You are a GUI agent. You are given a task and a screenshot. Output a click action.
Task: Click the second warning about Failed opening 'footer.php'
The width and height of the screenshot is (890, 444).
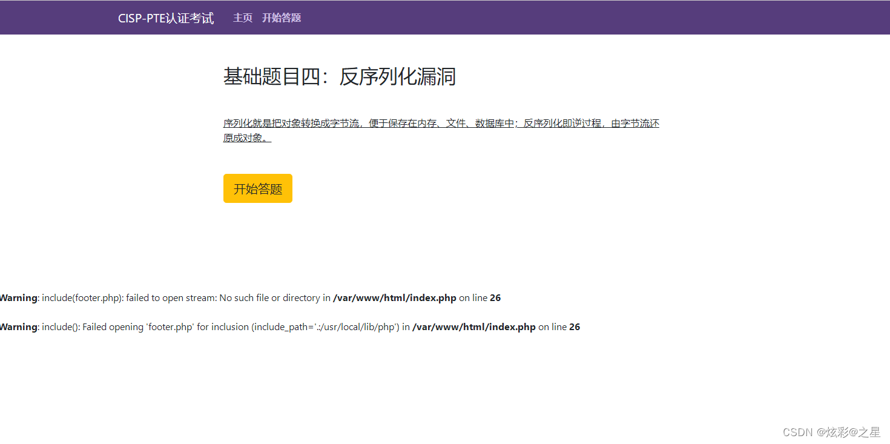(x=289, y=327)
